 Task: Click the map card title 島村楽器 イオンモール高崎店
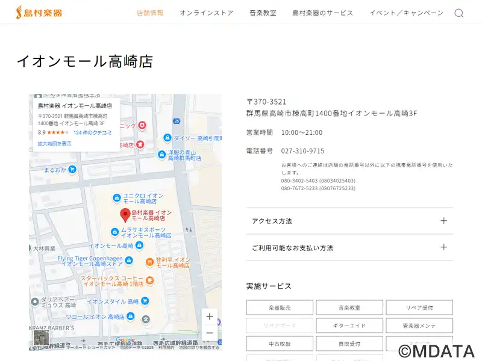[x=75, y=106]
